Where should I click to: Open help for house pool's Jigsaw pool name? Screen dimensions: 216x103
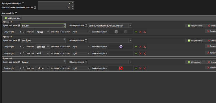(x=19, y=26)
